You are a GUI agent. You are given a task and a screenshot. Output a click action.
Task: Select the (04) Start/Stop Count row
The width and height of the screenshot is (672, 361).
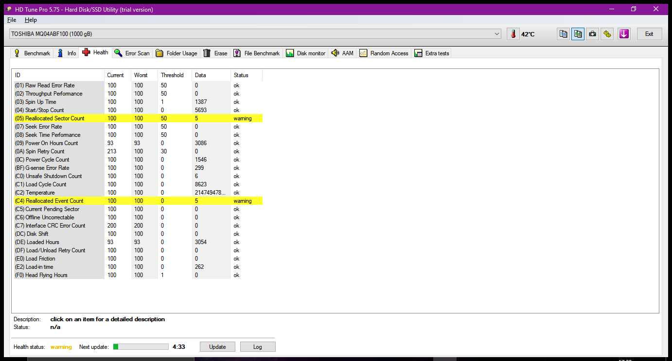[x=137, y=110]
